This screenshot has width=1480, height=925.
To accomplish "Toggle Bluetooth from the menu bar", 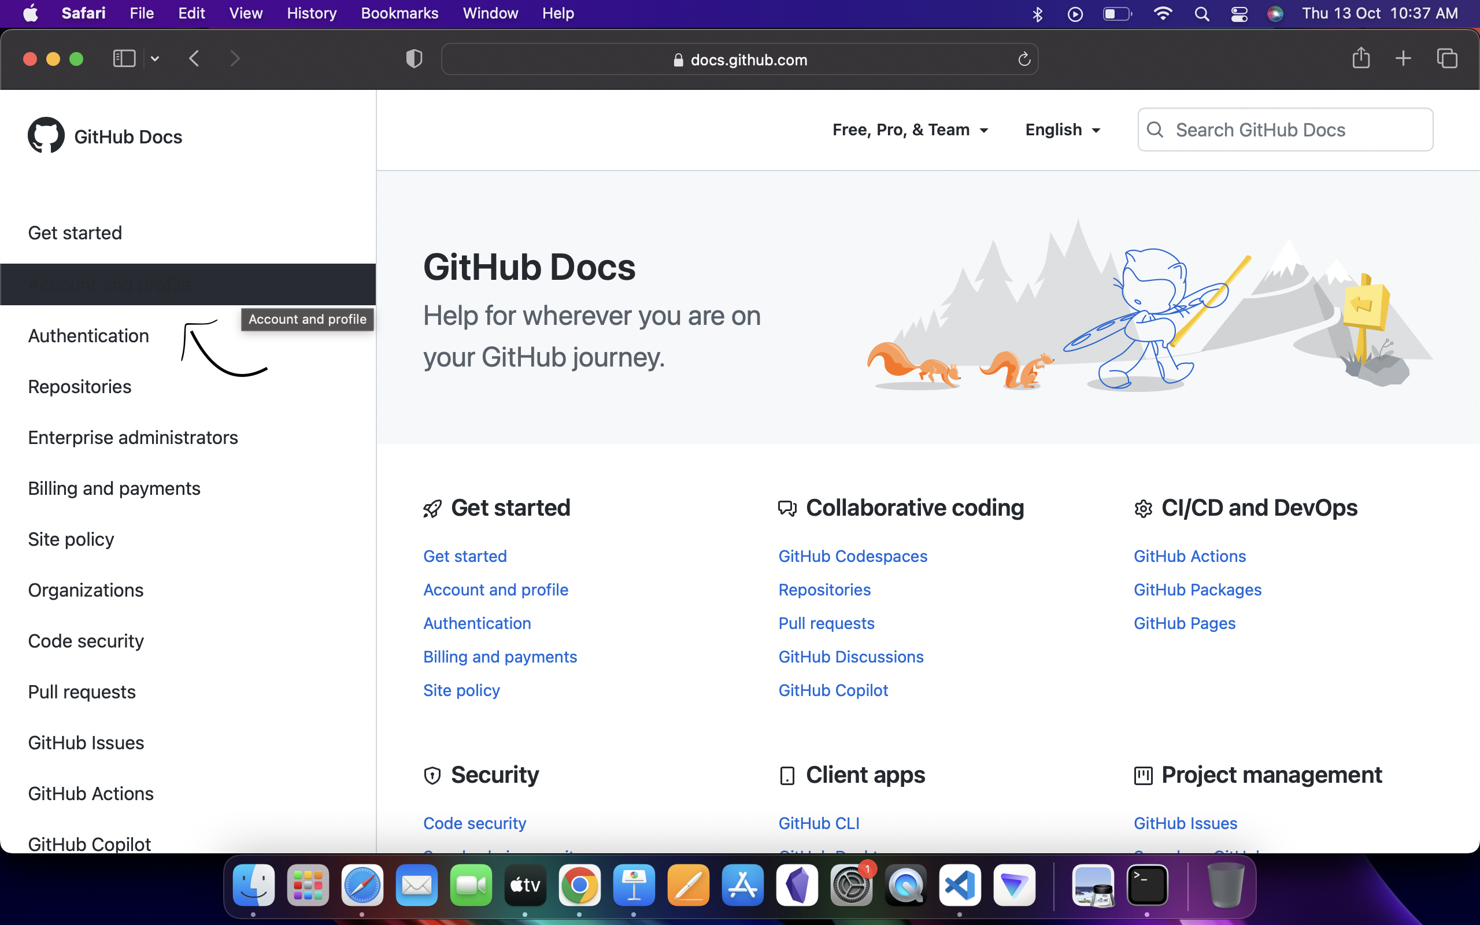I will tap(1037, 13).
